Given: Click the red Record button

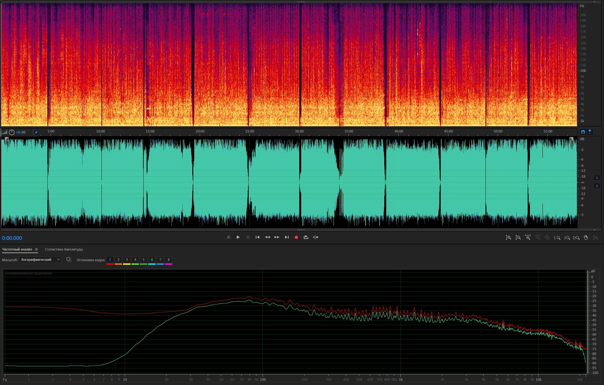Looking at the screenshot, I should coord(296,237).
